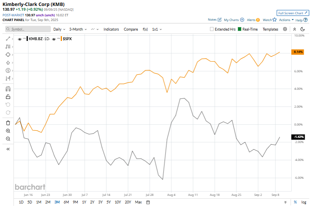This screenshot has height=209, width=310.
Task: Open the 1x1 grid layout dropdown
Action: tap(157, 29)
